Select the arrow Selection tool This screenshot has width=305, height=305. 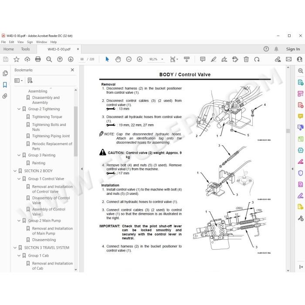point(107,59)
